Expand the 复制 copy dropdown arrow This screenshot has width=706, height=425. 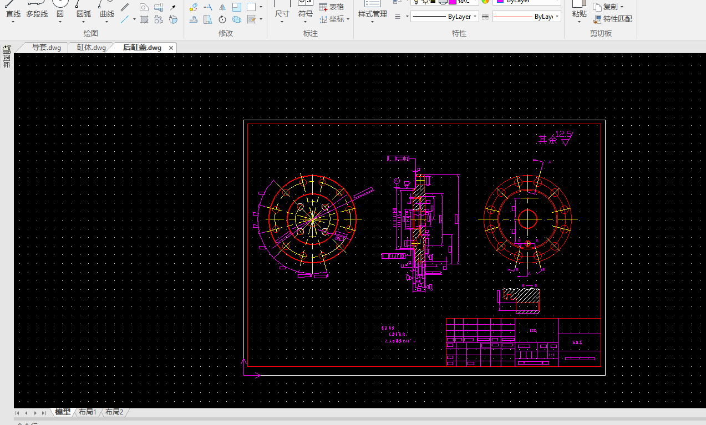pyautogui.click(x=622, y=7)
